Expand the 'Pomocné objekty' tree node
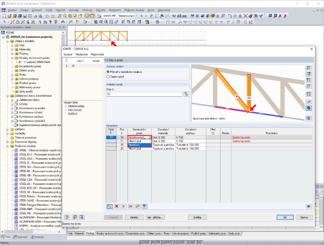 click(x=8, y=142)
